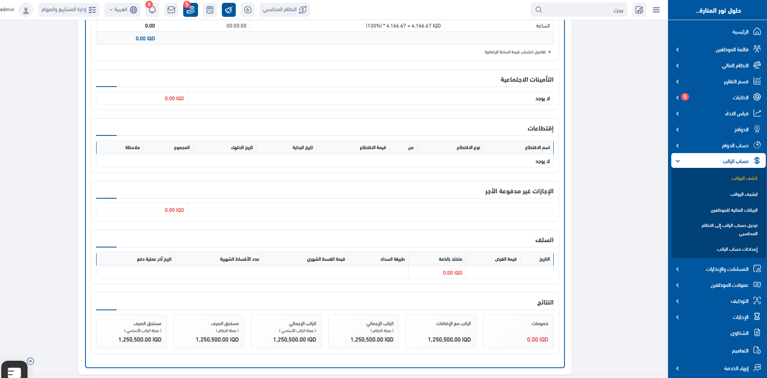This screenshot has width=767, height=378.
Task: Open ارشيف الرواتب submenu item
Action: pyautogui.click(x=744, y=194)
